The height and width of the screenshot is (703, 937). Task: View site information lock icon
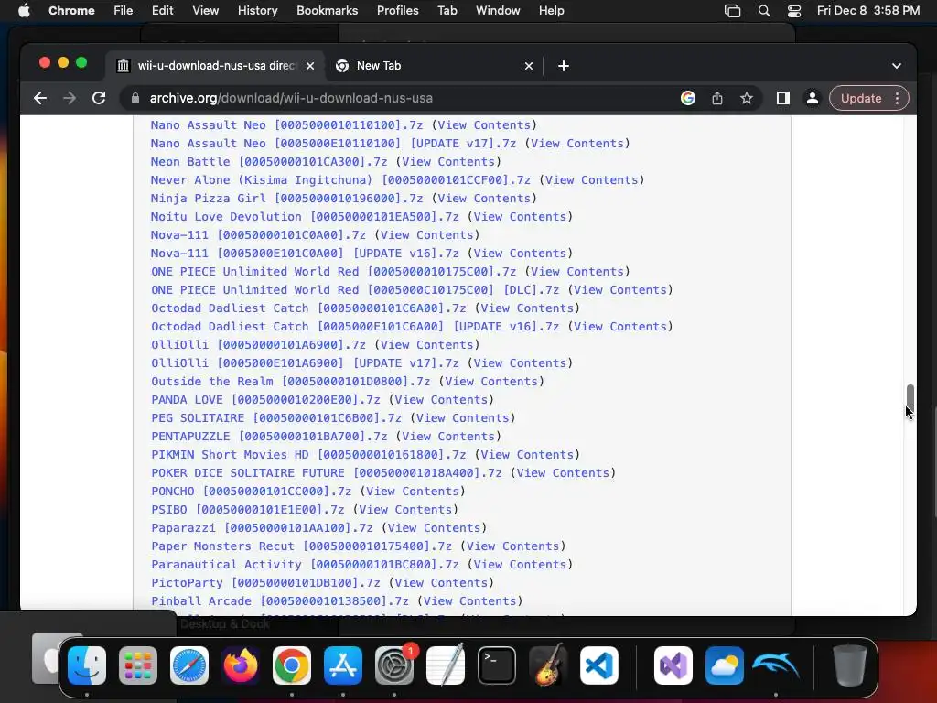135,98
